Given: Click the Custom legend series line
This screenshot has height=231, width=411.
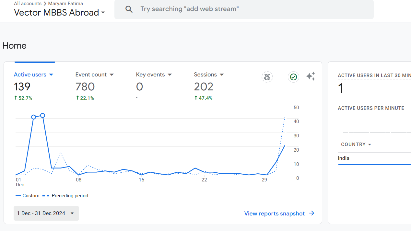Looking at the screenshot, I should (x=18, y=196).
